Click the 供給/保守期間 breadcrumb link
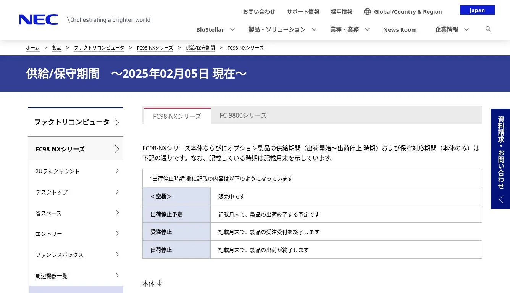The width and height of the screenshot is (510, 293). coord(200,48)
